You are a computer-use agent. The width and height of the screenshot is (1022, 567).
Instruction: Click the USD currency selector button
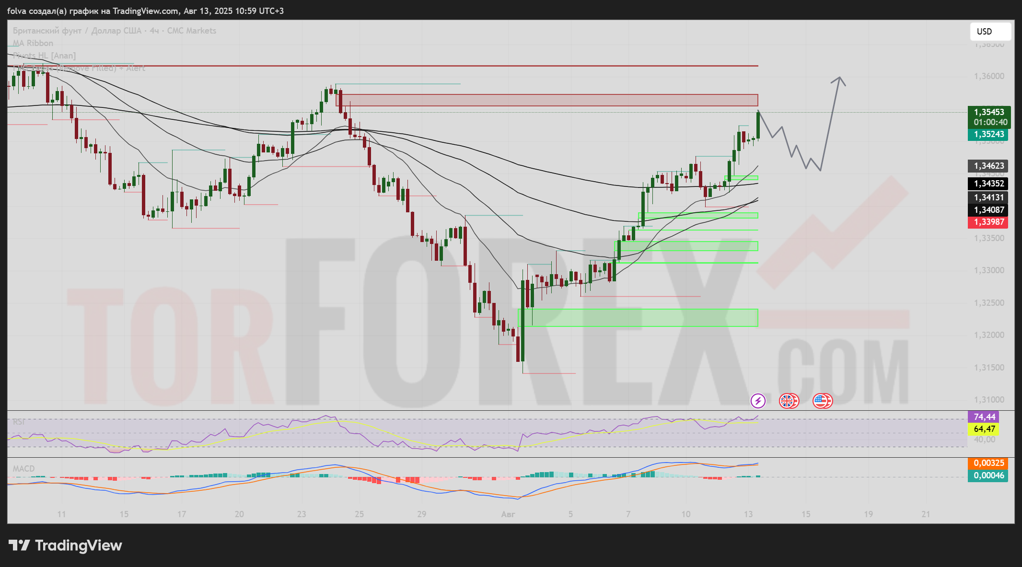pyautogui.click(x=990, y=32)
